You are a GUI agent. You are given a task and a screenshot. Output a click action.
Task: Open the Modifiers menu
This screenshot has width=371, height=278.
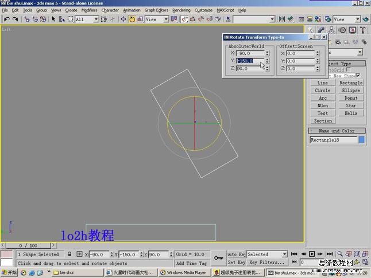click(x=89, y=10)
